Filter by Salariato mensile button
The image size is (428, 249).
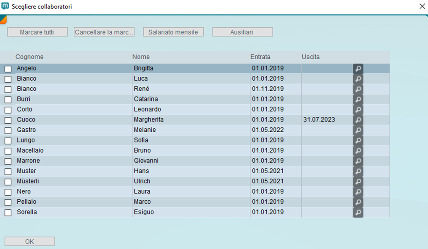click(173, 32)
